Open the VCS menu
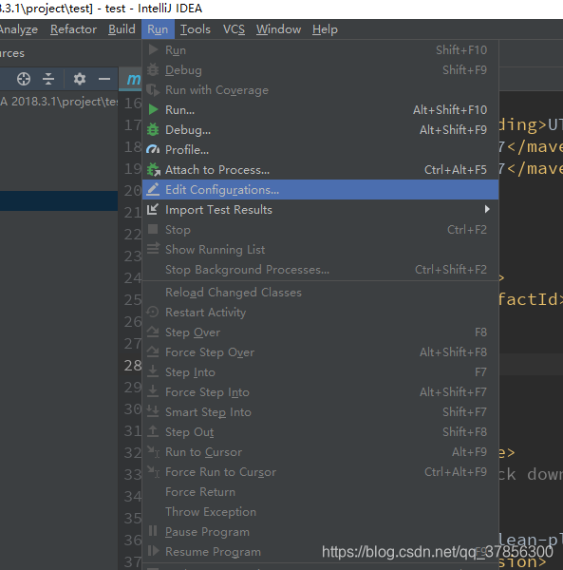The height and width of the screenshot is (570, 563). 234,29
